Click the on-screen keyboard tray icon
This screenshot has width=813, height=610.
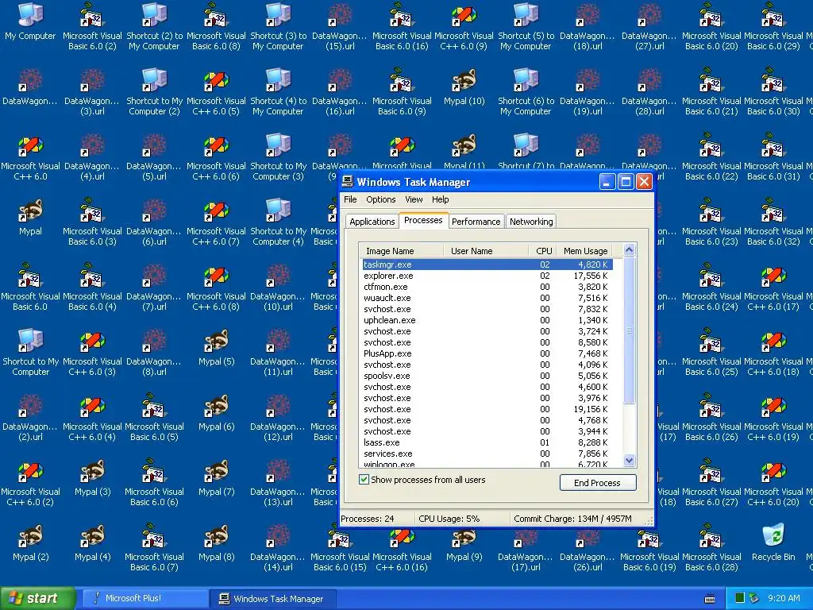pyautogui.click(x=710, y=599)
